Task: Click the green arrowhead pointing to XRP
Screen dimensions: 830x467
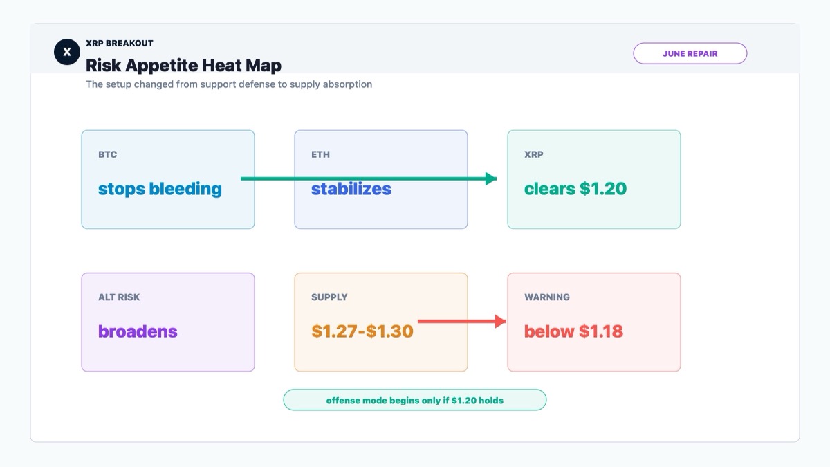Action: tap(491, 178)
